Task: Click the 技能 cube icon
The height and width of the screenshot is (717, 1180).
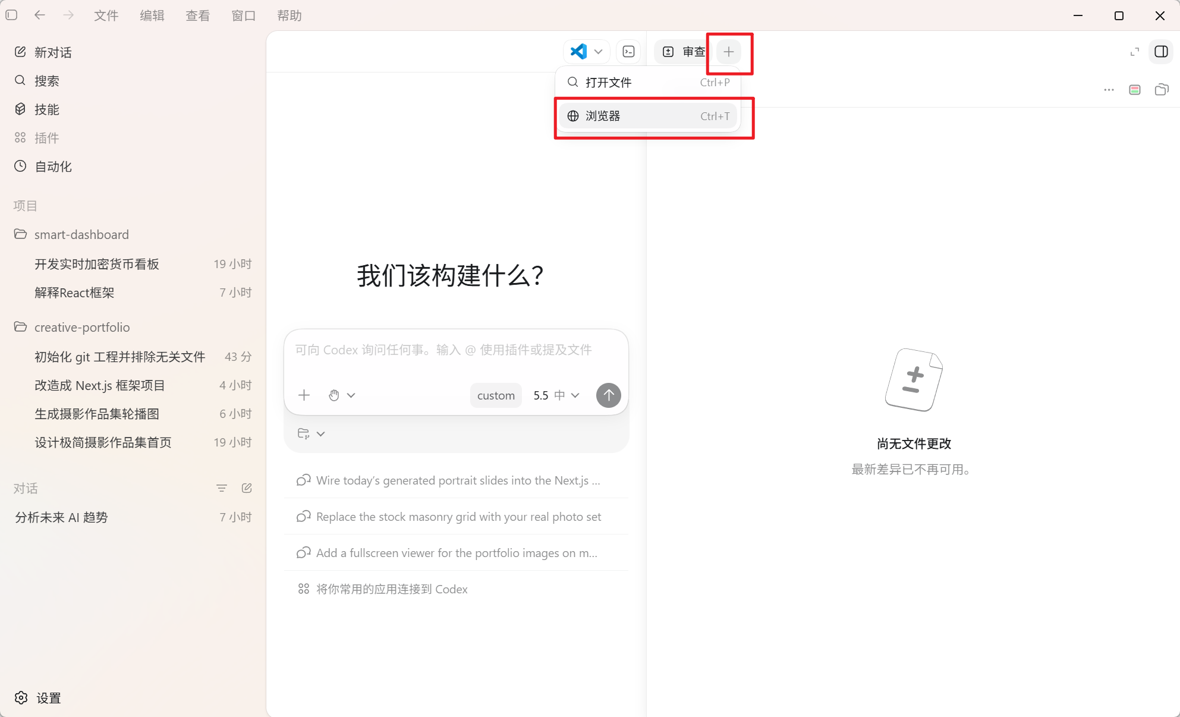Action: coord(20,109)
